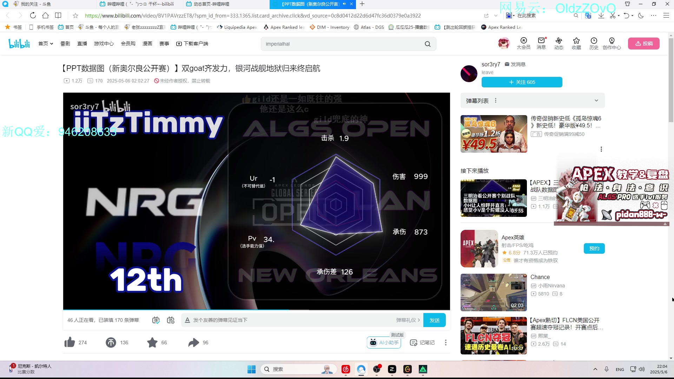Favorite the video with the star icon
The height and width of the screenshot is (379, 674).
click(152, 342)
